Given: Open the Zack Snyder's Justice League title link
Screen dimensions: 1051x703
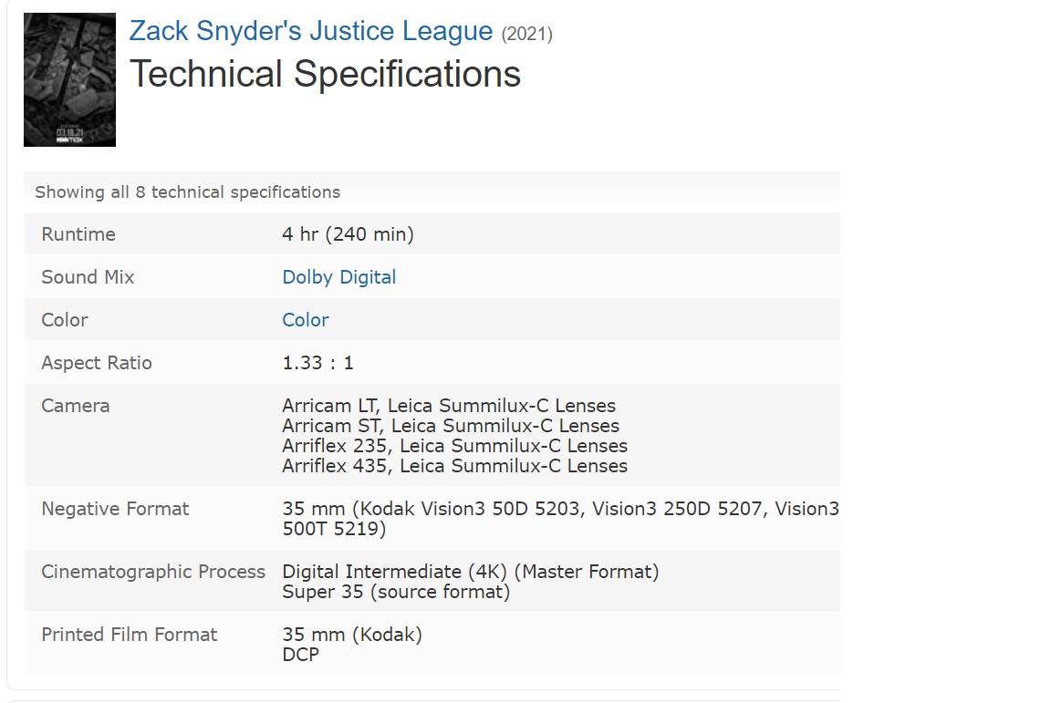Looking at the screenshot, I should 311,31.
